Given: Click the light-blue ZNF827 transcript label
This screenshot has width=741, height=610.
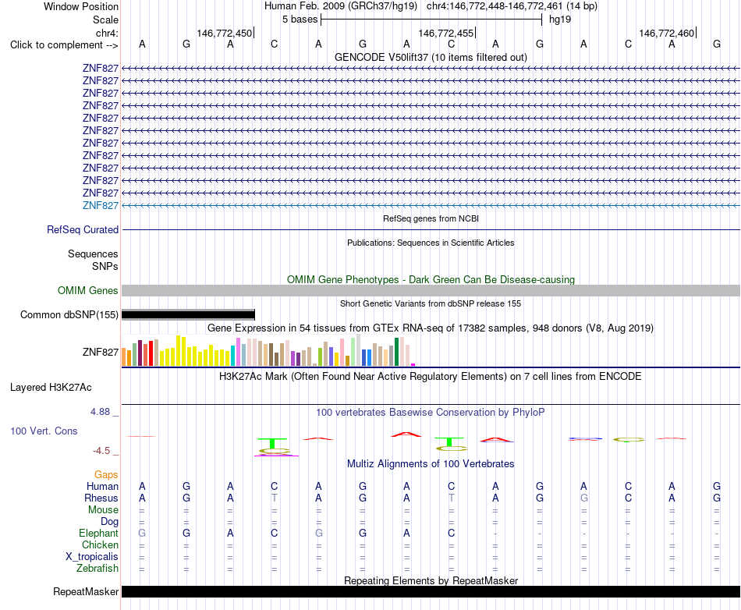Looking at the screenshot, I should 100,205.
